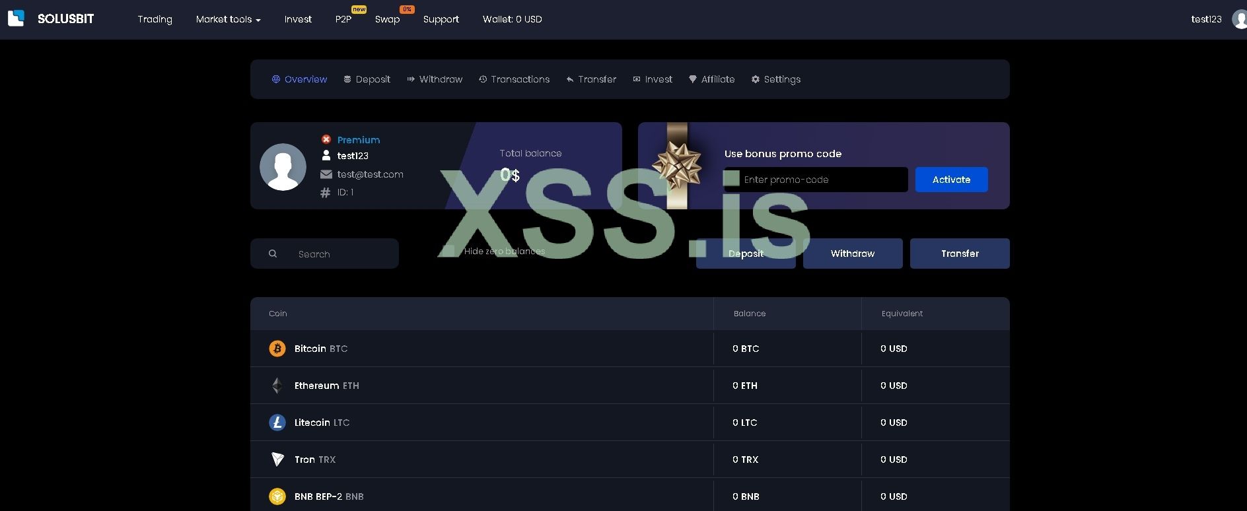1247x511 pixels.
Task: Go to Invest in the top navigation
Action: coord(298,19)
